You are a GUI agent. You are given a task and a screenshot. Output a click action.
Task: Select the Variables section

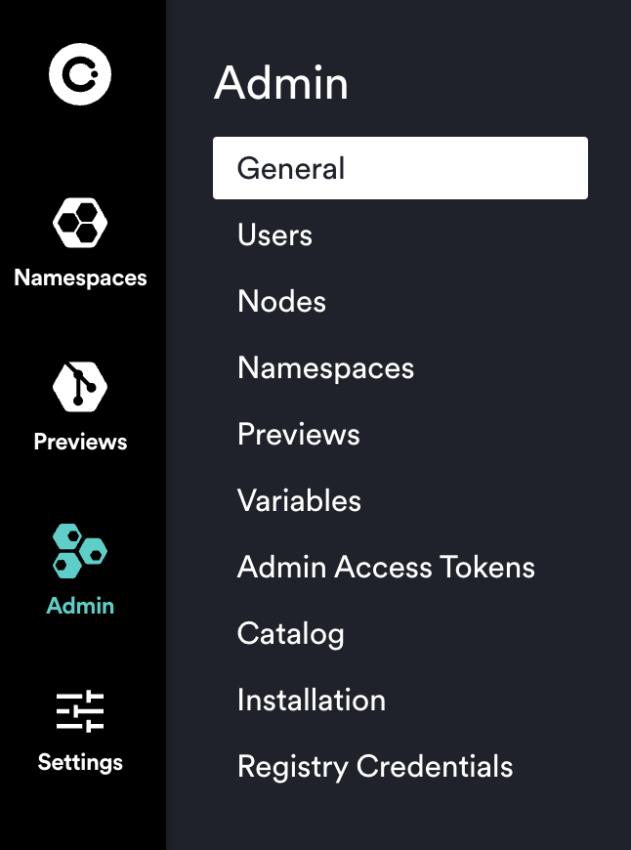(299, 500)
